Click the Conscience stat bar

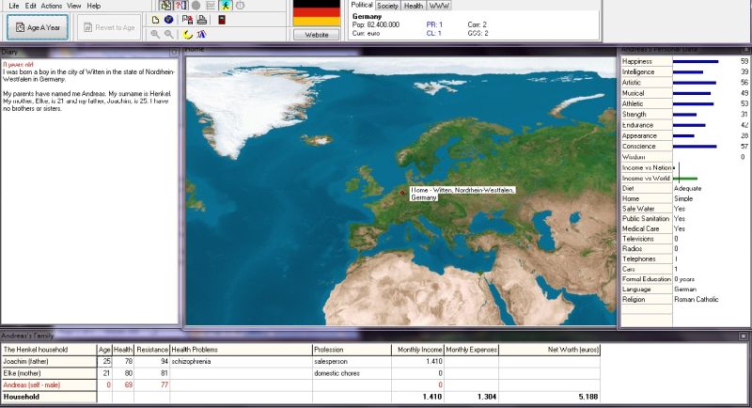coord(695,147)
